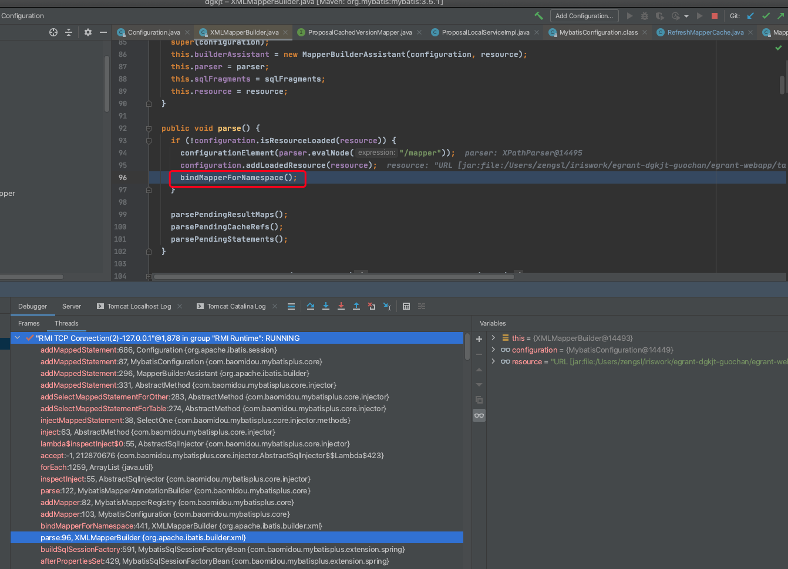Stop the running process with red square
The image size is (788, 569).
click(x=715, y=16)
